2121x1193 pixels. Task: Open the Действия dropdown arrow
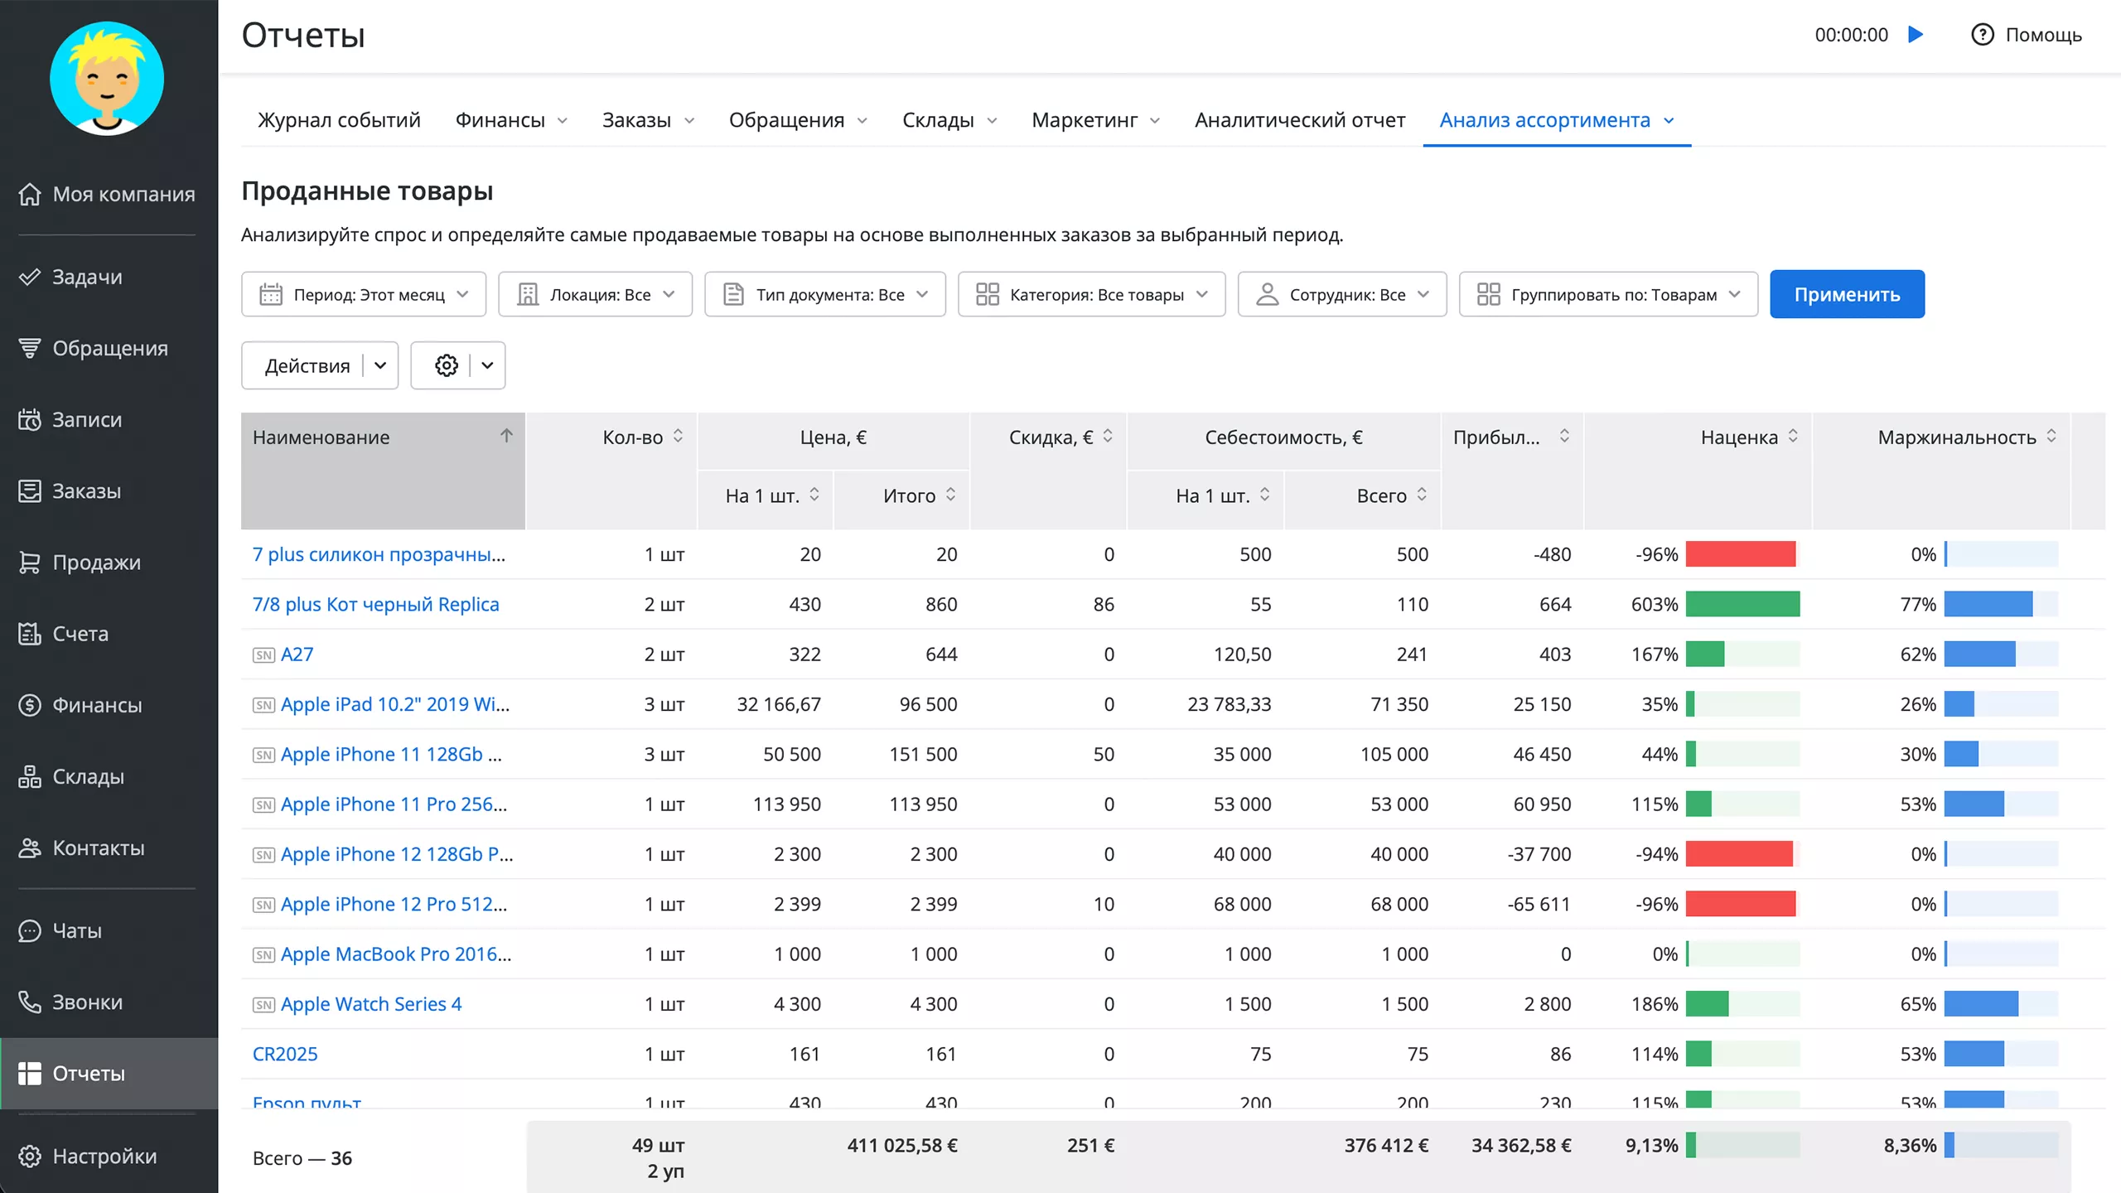coord(380,365)
